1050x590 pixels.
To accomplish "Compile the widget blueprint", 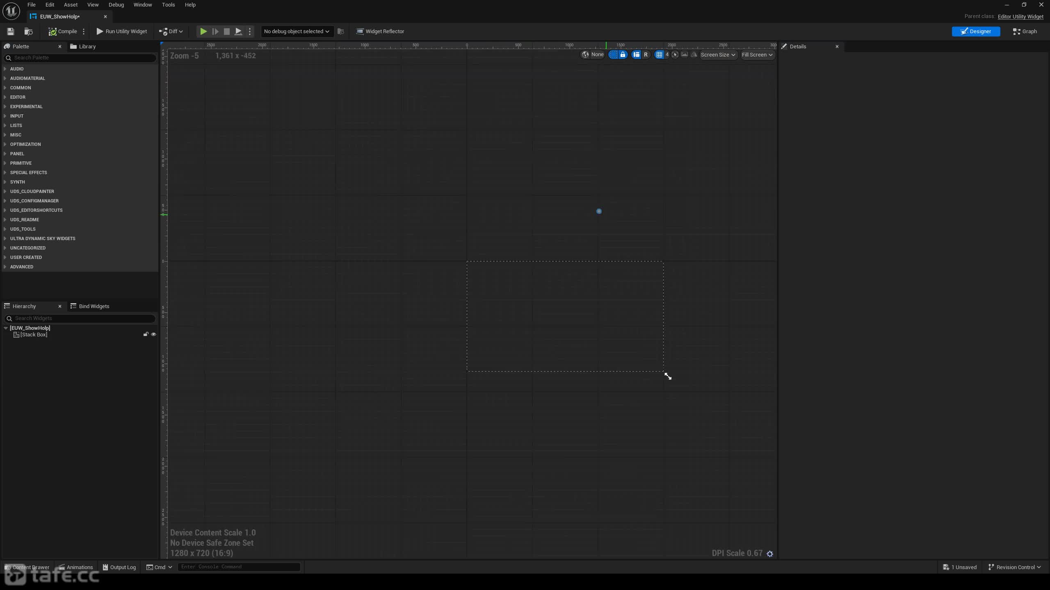I will pos(63,32).
